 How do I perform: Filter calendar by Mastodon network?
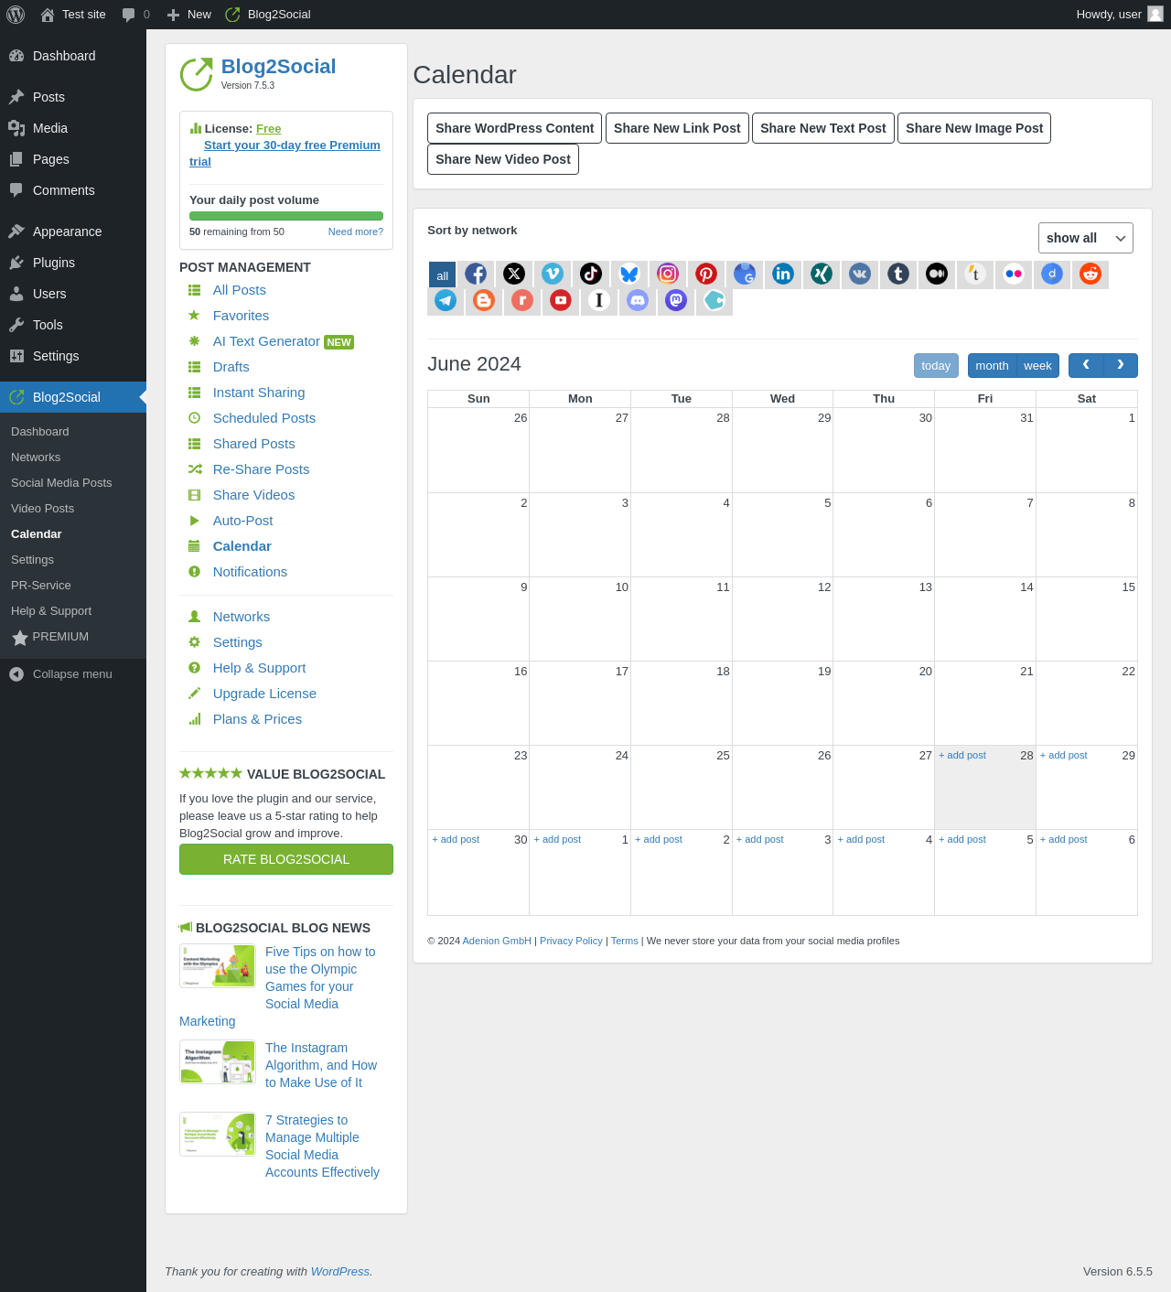coord(676,300)
